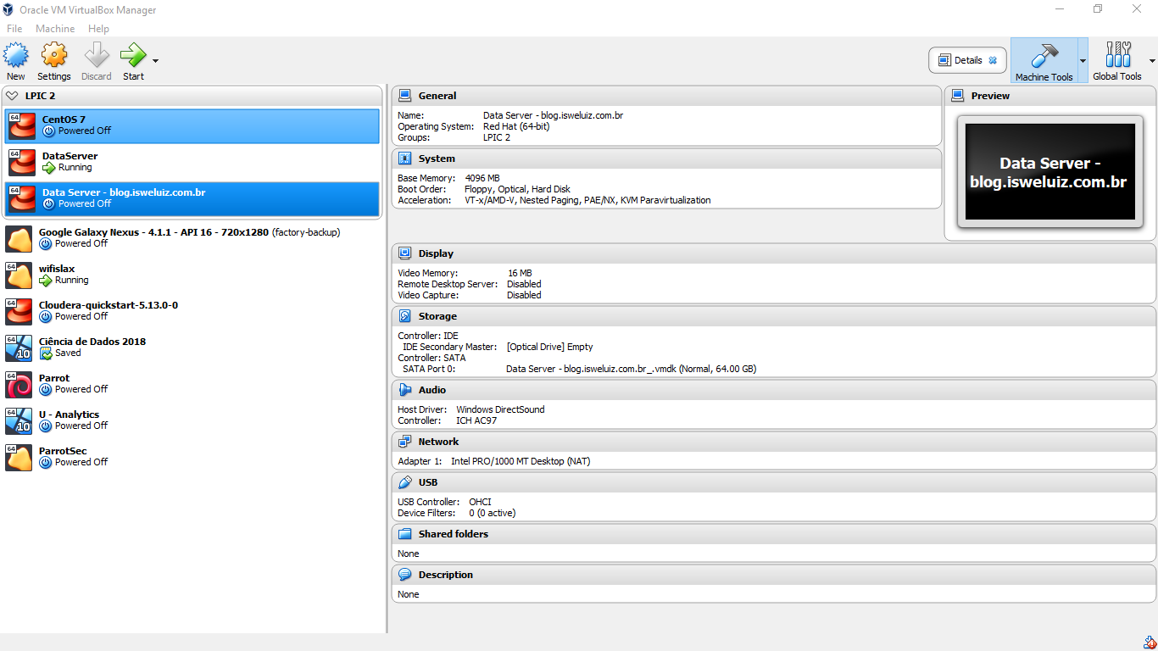Click the Display section icon
The image size is (1158, 651).
405,253
